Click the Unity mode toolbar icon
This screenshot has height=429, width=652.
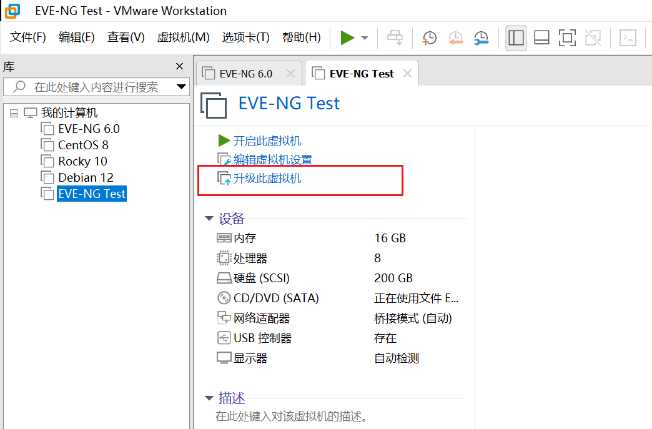coord(593,38)
